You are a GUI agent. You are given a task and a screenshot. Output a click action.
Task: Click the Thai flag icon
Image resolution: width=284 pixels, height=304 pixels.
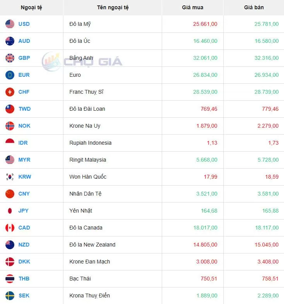click(10, 279)
